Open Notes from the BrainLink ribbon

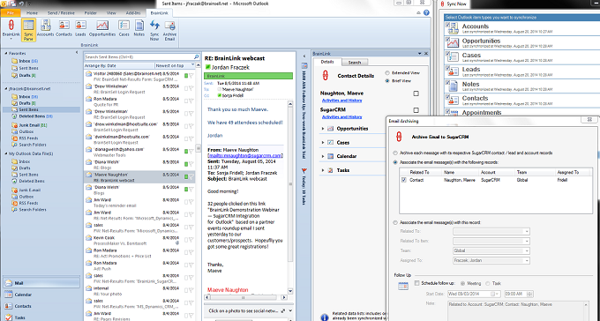pyautogui.click(x=139, y=29)
